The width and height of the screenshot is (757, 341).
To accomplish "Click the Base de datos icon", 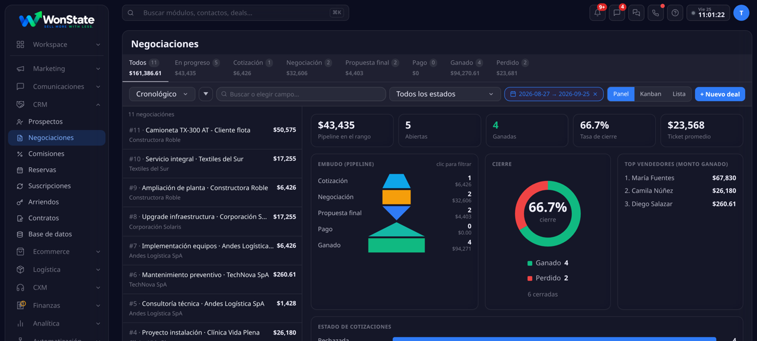I will tap(20, 234).
